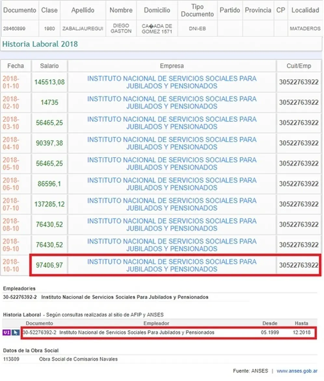Open the employer link in the 2018-07-10 row
Image resolution: width=324 pixels, height=381 pixels.
pos(172,204)
